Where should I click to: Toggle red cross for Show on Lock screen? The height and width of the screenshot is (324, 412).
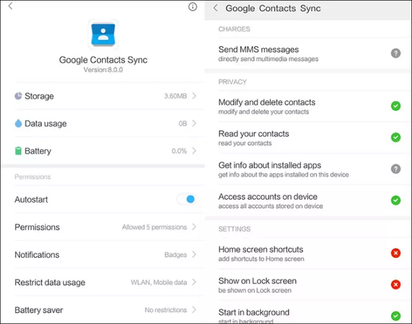[396, 284]
